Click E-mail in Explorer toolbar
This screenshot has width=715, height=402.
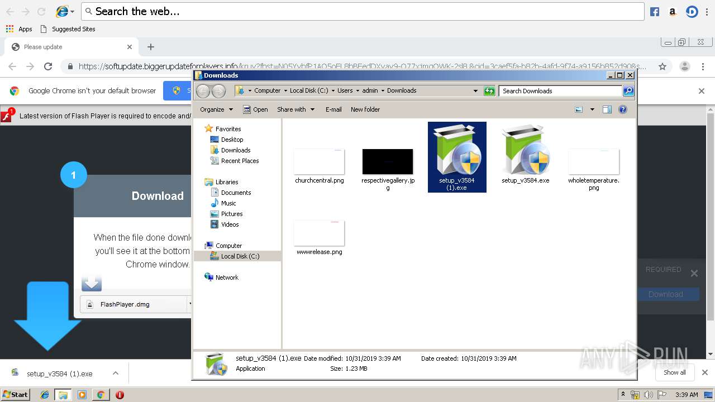coord(333,109)
